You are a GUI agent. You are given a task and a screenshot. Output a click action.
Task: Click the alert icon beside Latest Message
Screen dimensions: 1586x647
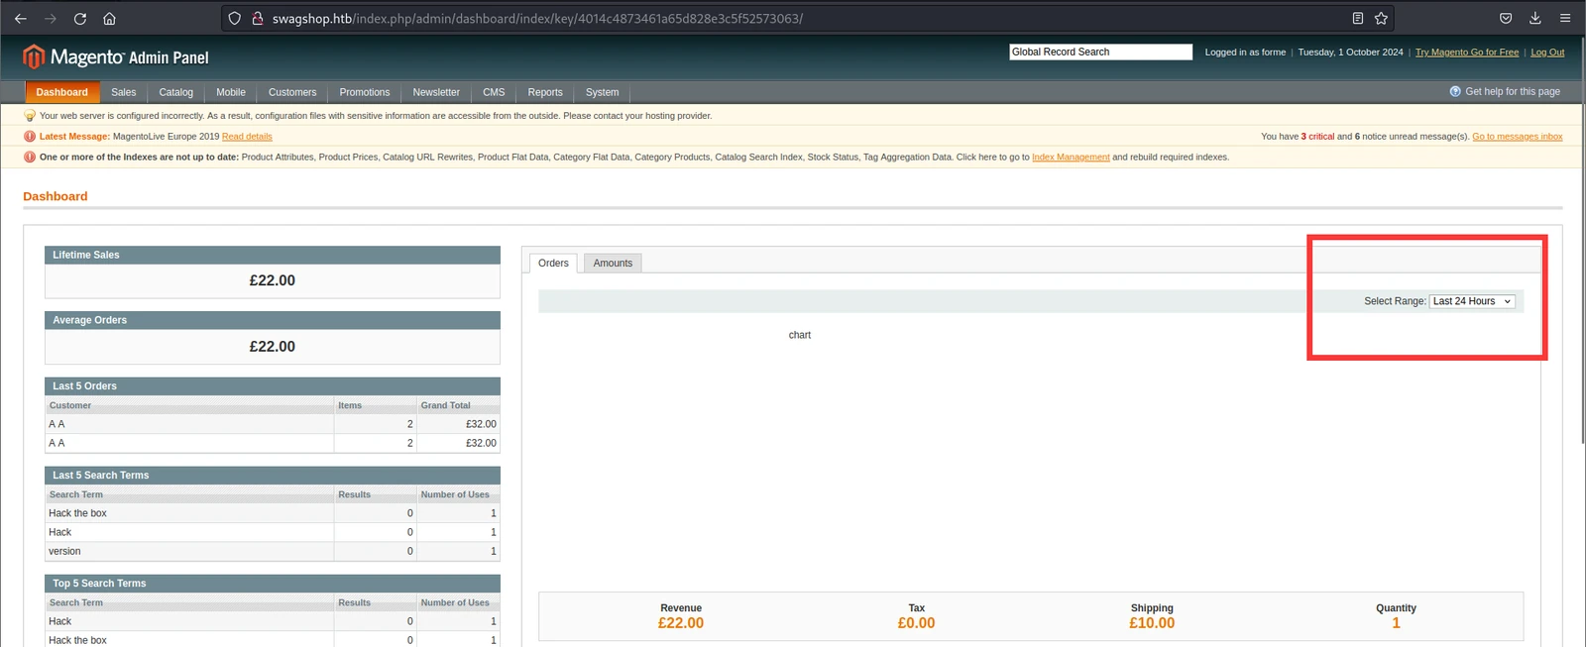click(x=30, y=137)
